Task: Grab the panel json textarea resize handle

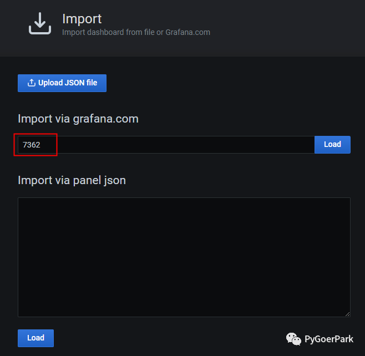Action: click(x=347, y=314)
